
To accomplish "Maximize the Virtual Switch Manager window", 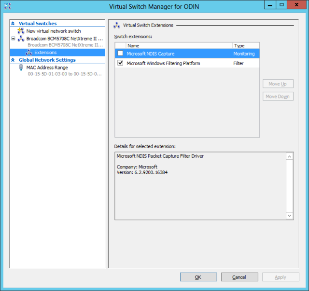I will tap(281, 5).
